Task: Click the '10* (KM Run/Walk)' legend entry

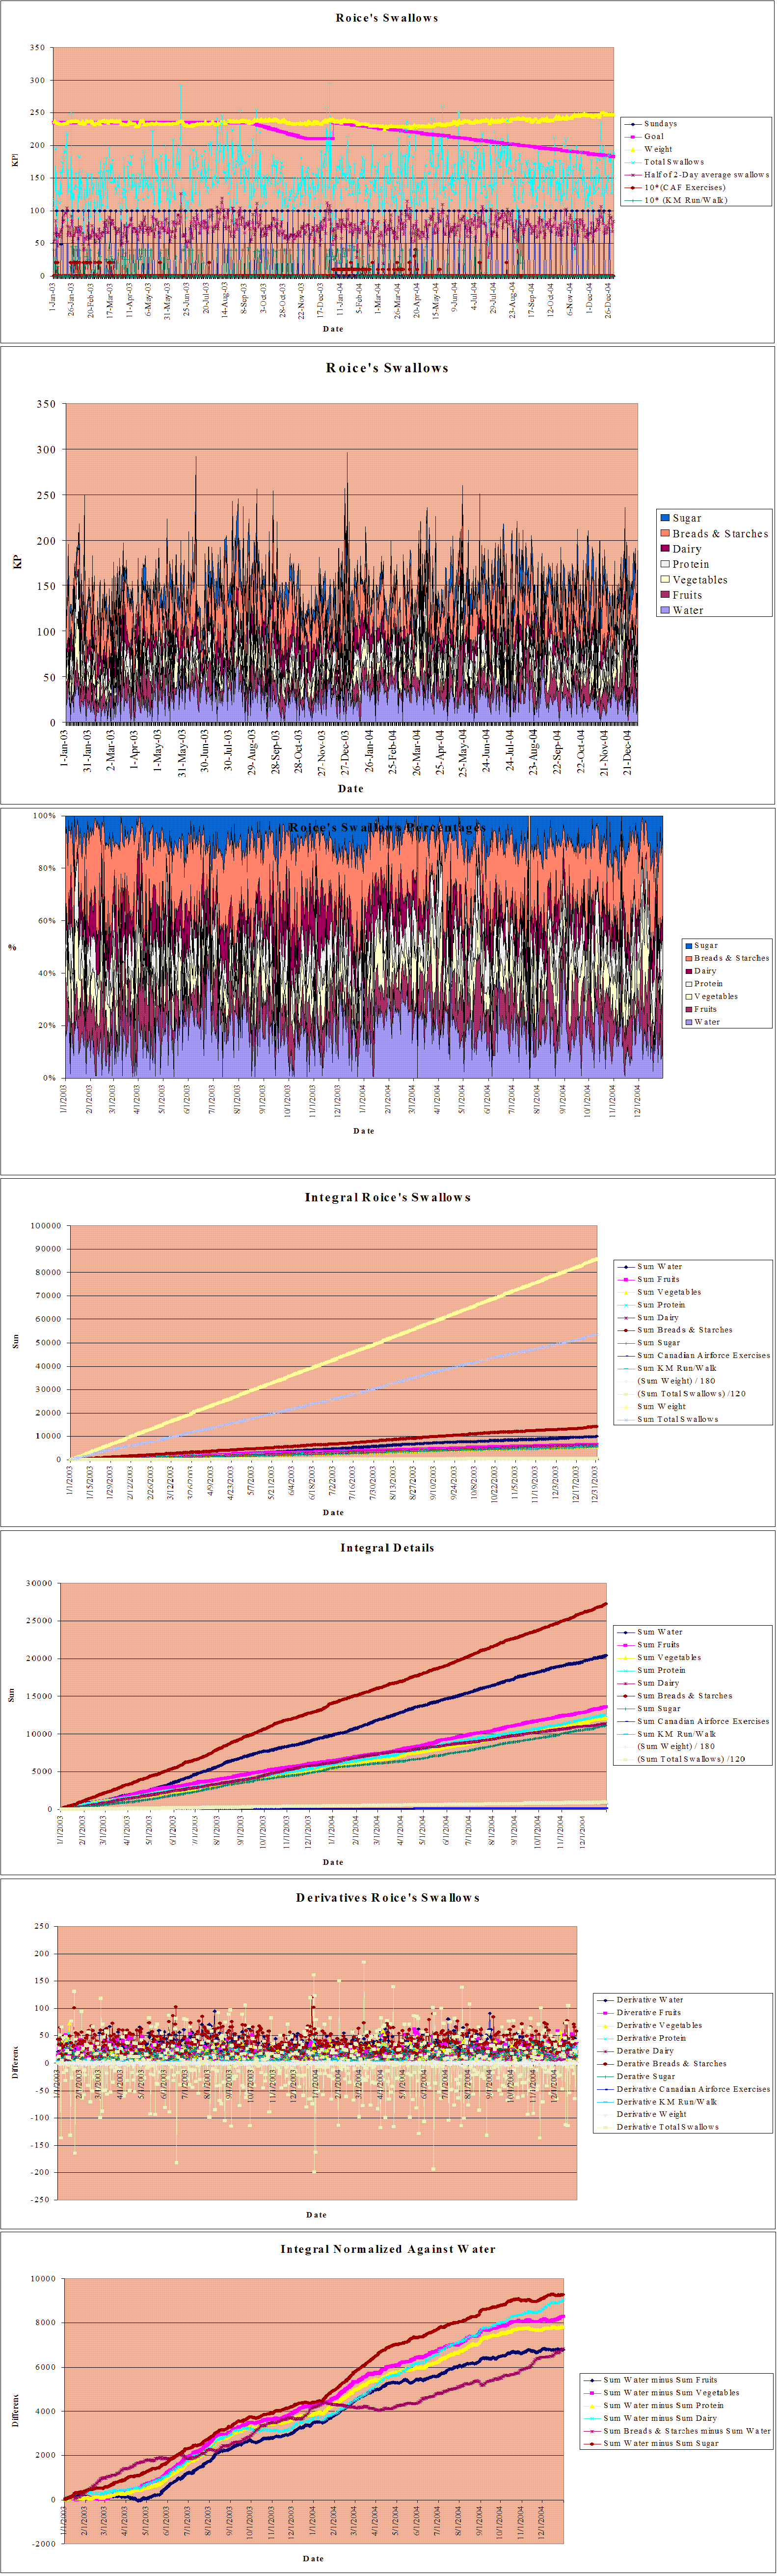Action: [685, 200]
